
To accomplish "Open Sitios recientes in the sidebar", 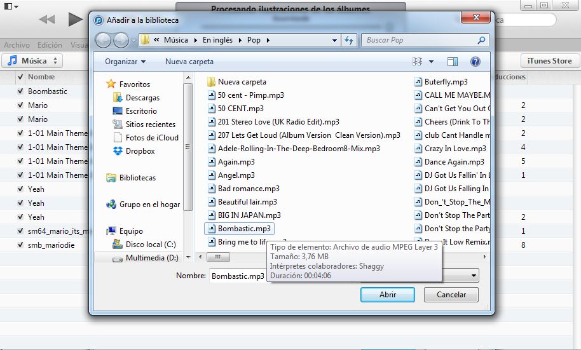I will click(x=150, y=125).
